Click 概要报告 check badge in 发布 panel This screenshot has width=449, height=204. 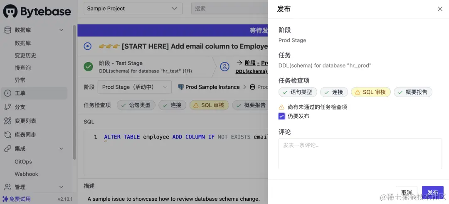click(x=413, y=92)
